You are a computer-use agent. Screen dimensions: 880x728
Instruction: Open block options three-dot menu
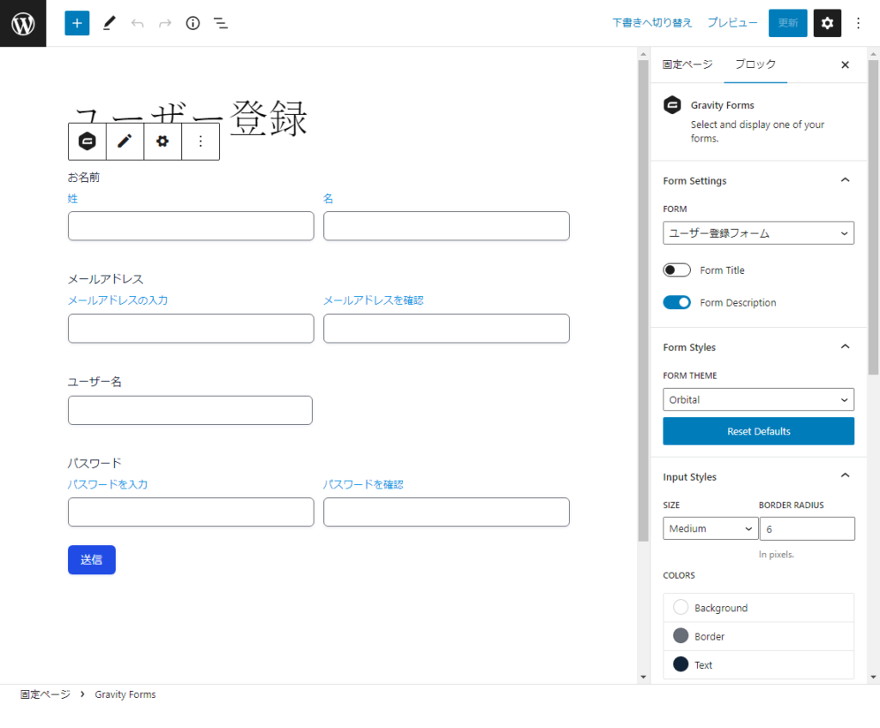click(200, 142)
